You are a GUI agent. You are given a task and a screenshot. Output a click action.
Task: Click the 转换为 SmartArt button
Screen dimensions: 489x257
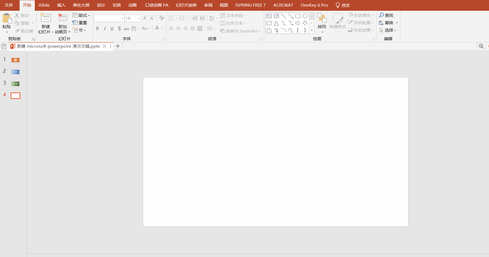(240, 31)
